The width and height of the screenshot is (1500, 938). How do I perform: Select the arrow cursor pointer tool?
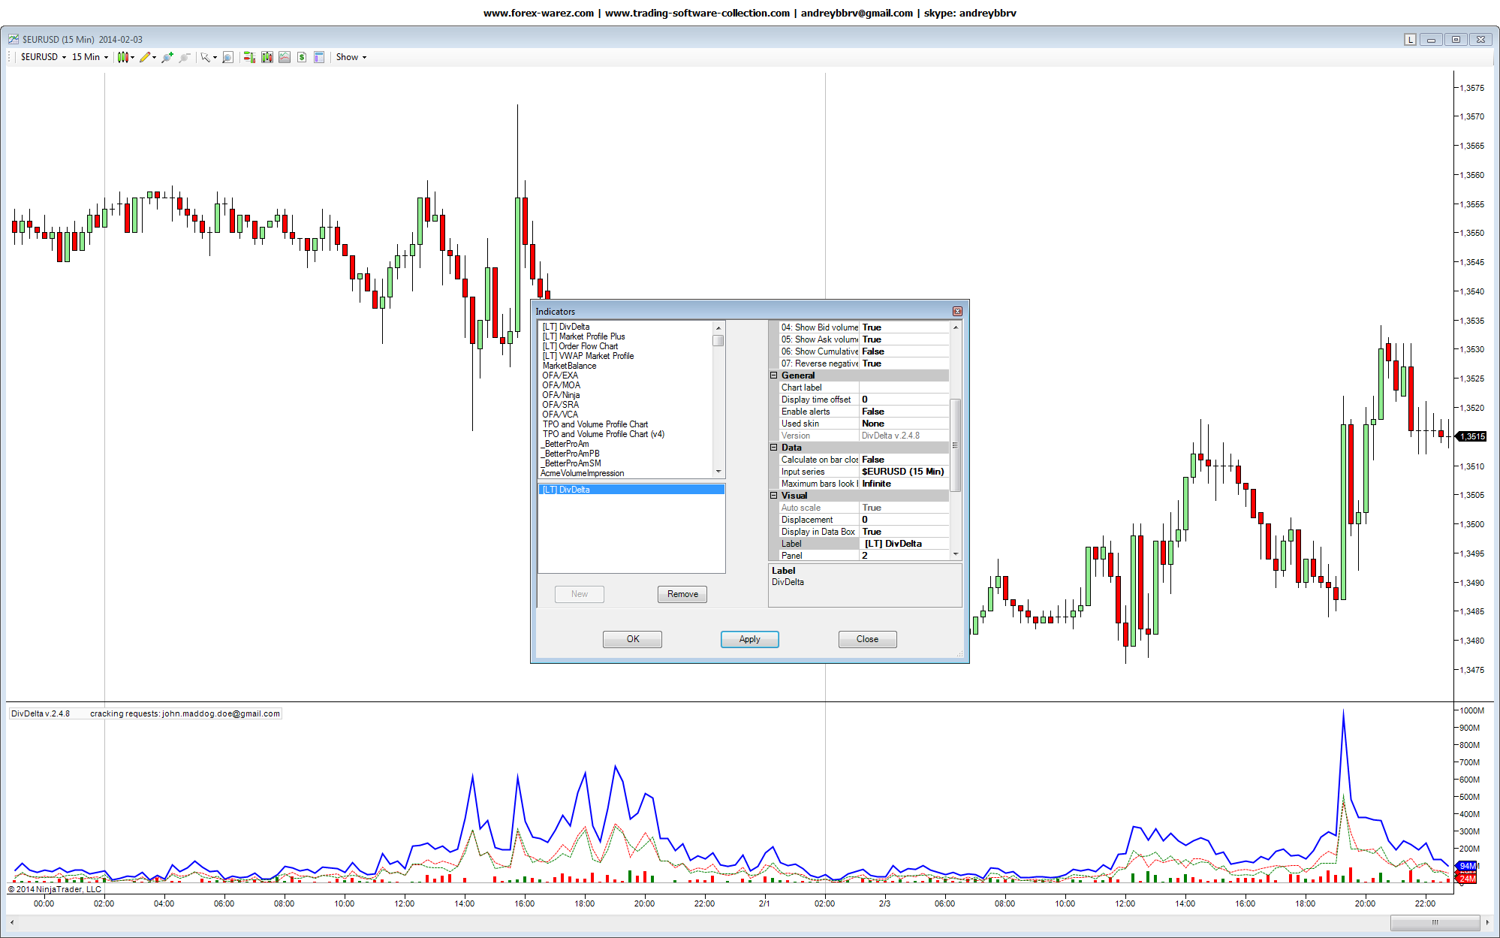tap(205, 57)
